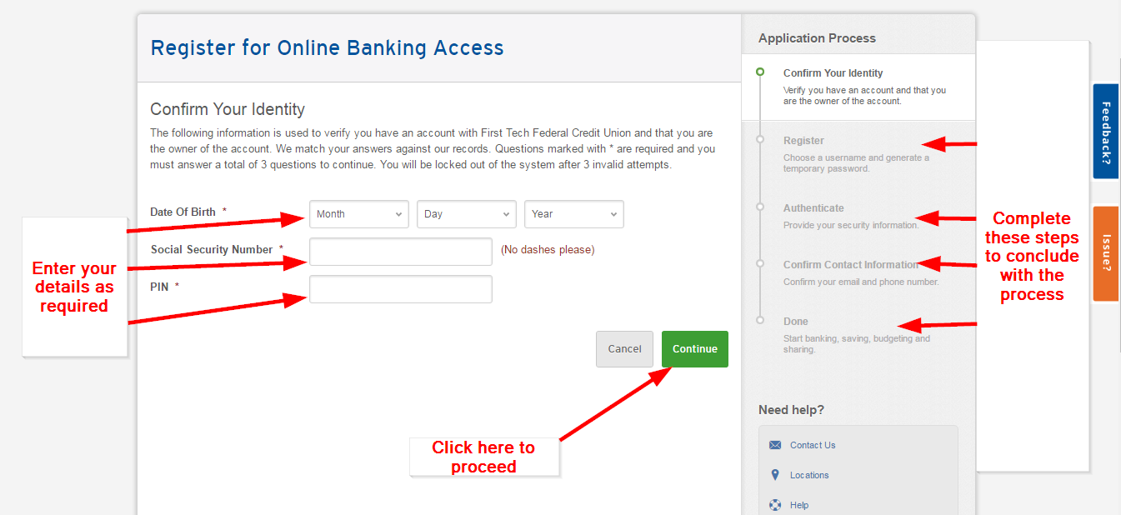The height and width of the screenshot is (515, 1121).
Task: Select the Locations map pin icon
Action: tap(775, 475)
